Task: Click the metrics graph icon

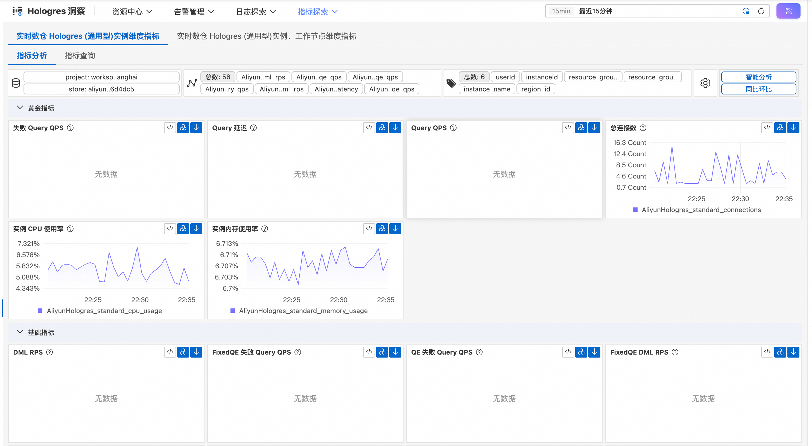Action: [192, 83]
